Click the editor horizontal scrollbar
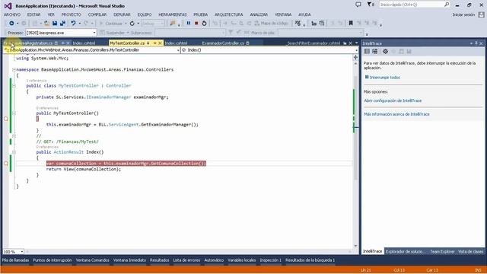 pyautogui.click(x=189, y=252)
